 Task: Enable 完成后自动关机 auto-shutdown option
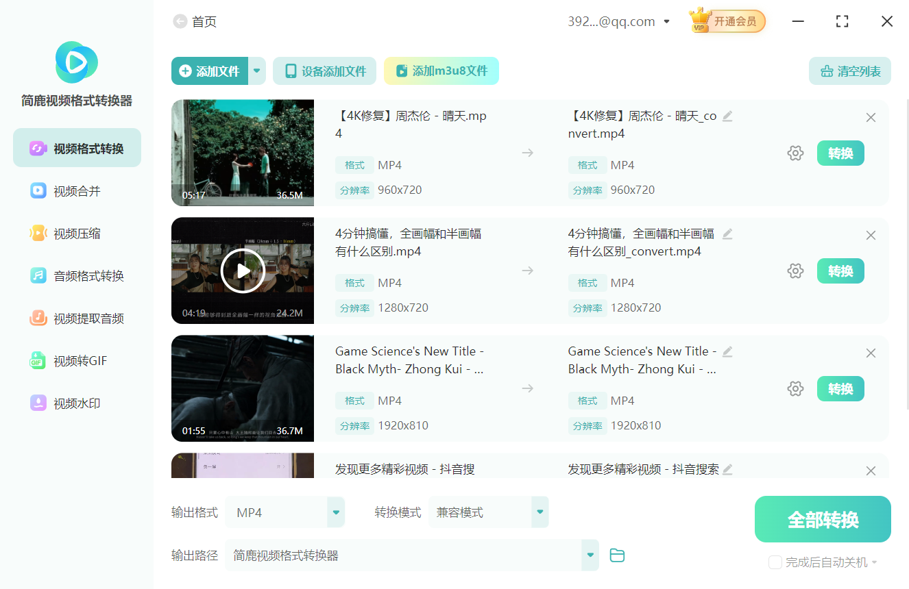(775, 562)
